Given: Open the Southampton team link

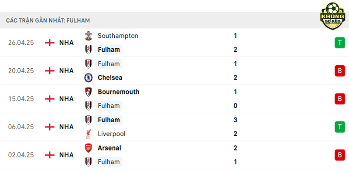Looking at the screenshot, I should [118, 36].
